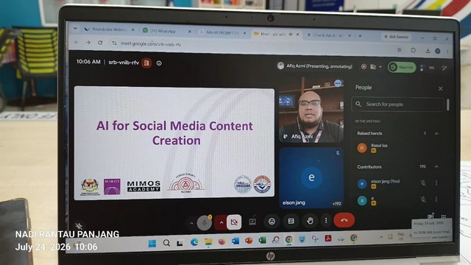471x265 pixels.
Task: Click the Present screen icon
Action: (252, 222)
